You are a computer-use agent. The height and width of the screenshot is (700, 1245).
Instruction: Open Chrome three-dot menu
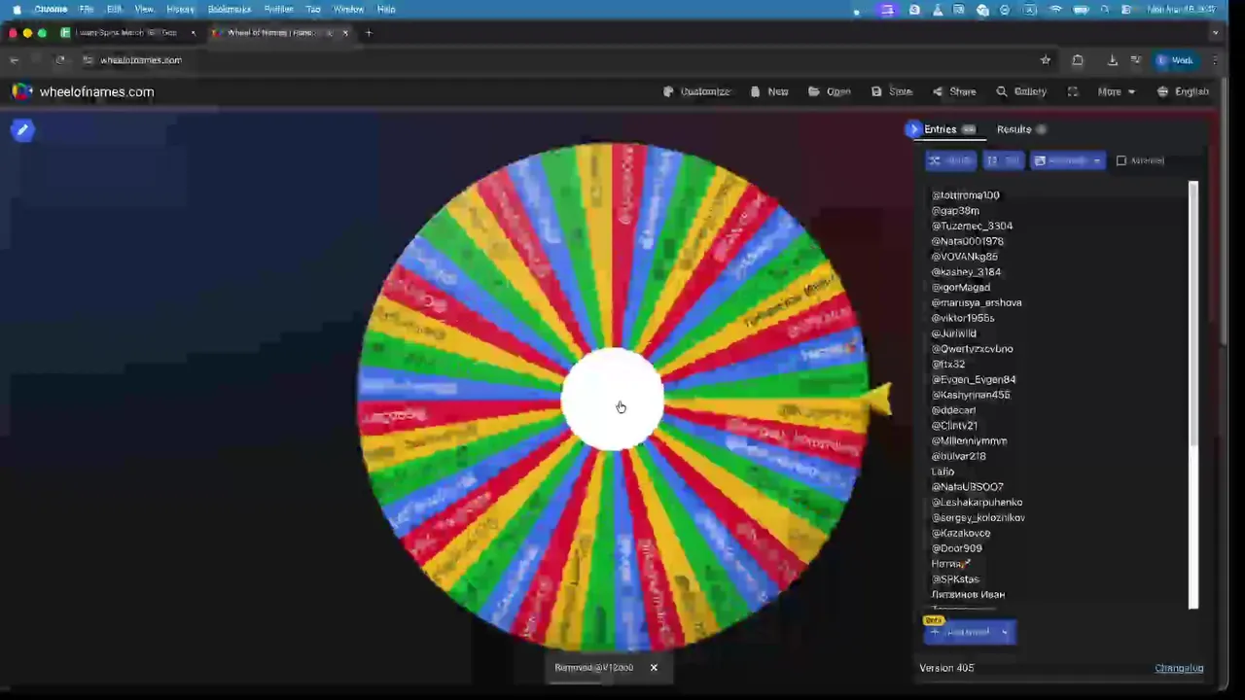1215,60
